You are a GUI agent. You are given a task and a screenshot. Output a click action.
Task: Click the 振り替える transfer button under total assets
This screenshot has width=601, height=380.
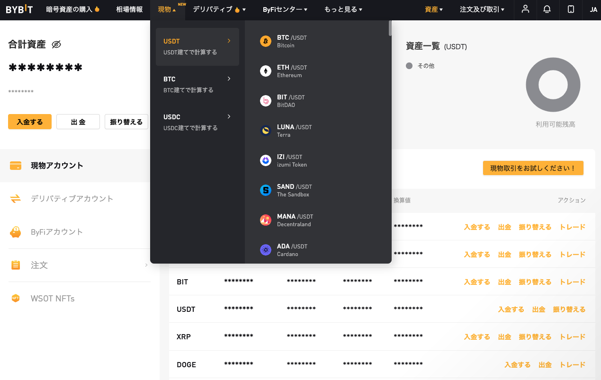[126, 122]
